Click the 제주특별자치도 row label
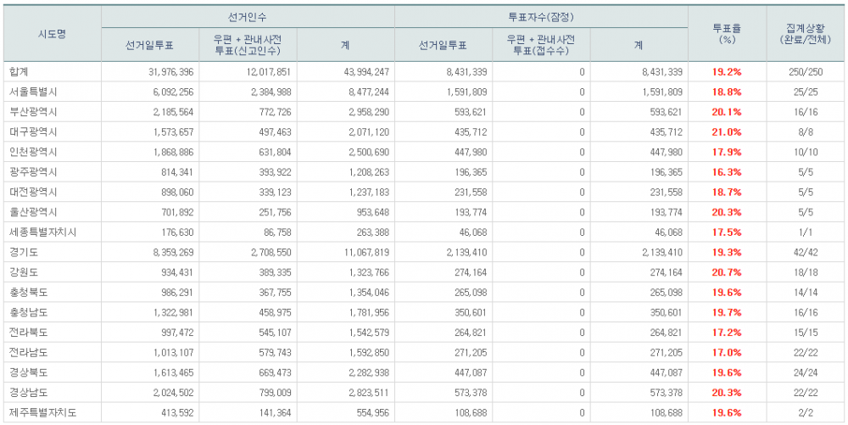Viewport: 848px width, 425px height. click(41, 412)
